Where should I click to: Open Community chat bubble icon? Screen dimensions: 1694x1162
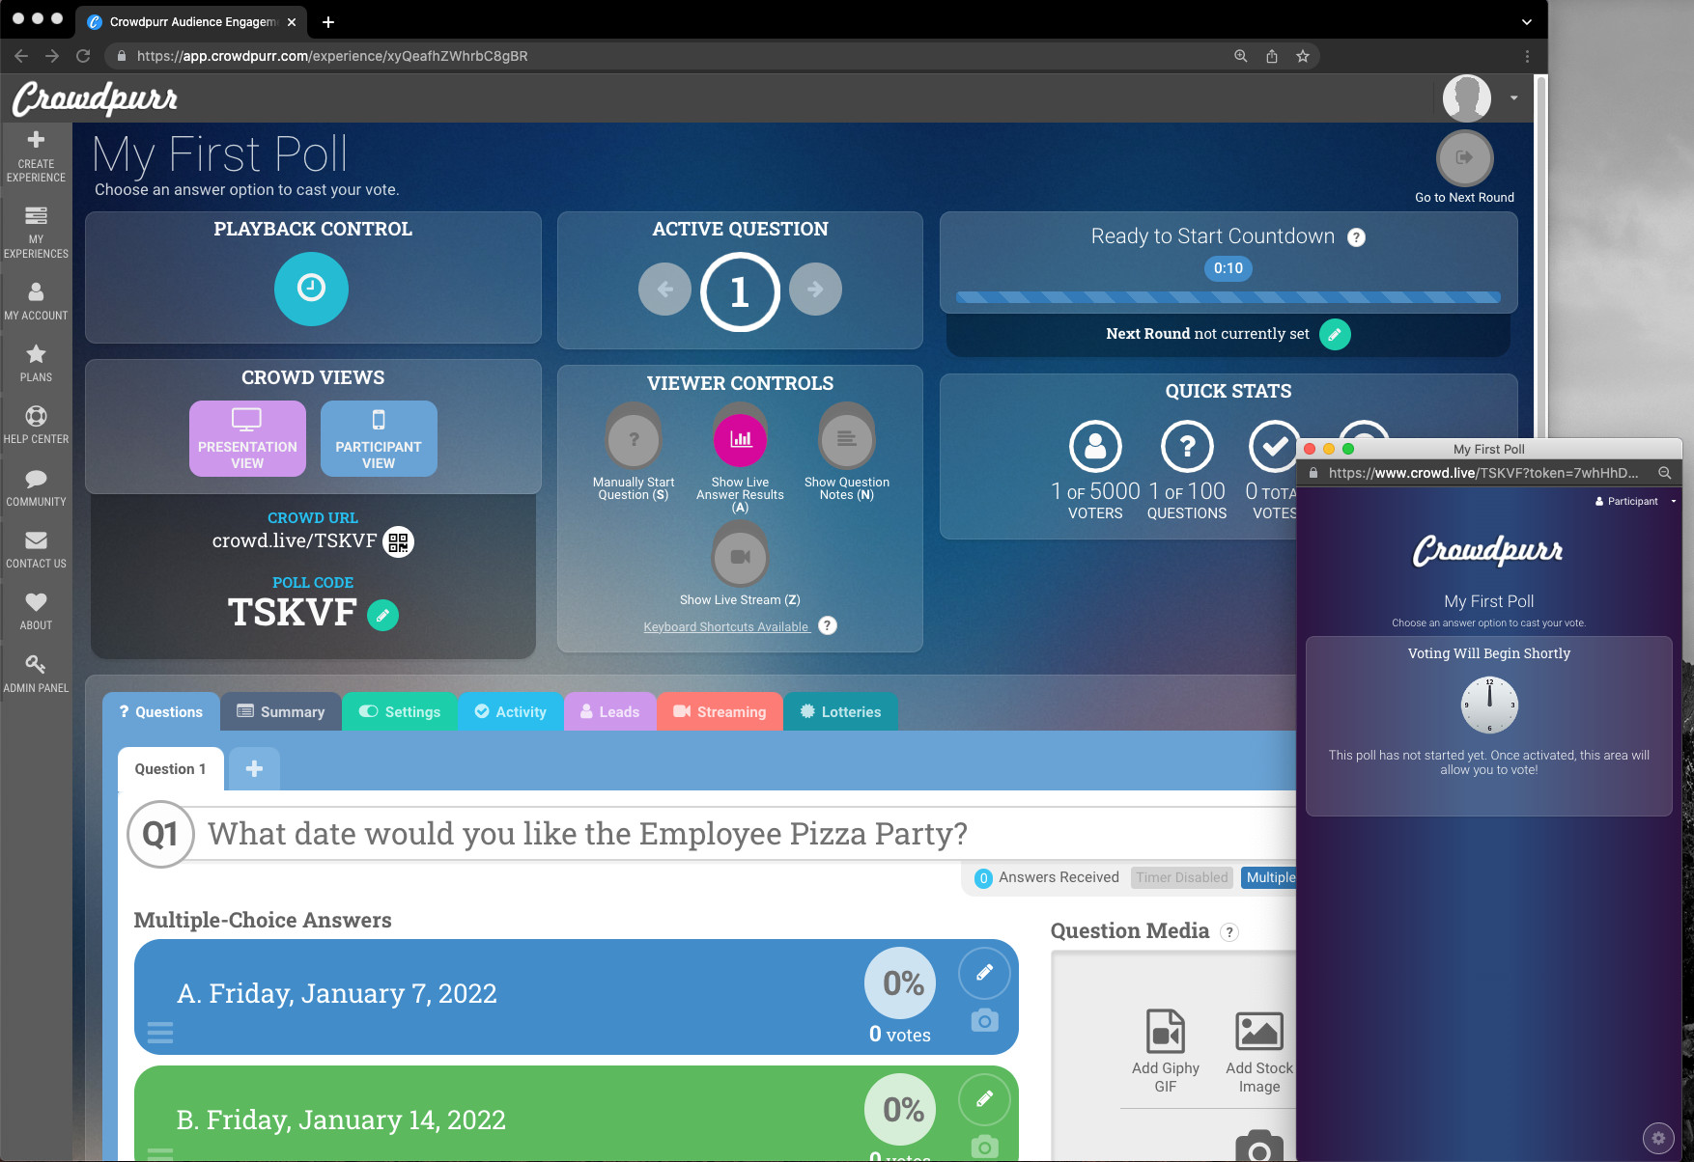[36, 479]
